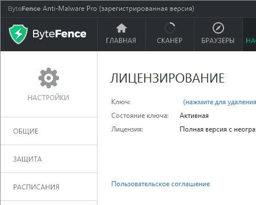Click the Лицензия: label

tap(127, 129)
